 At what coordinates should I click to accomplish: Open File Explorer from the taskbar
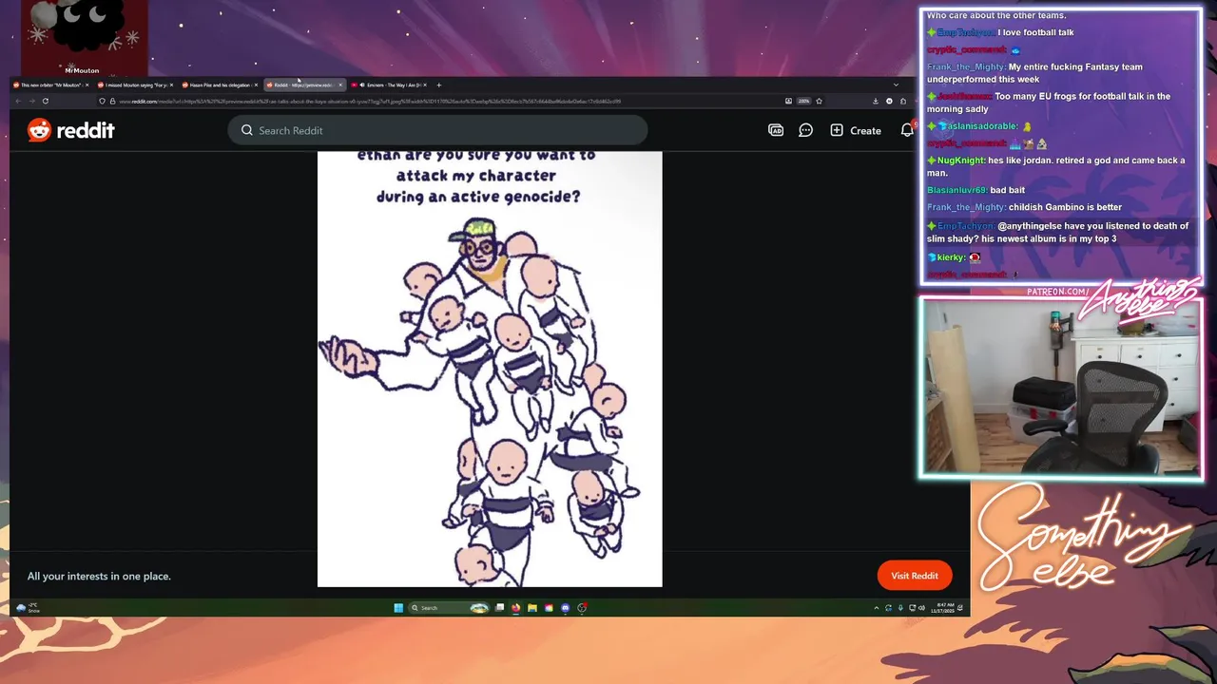[532, 608]
